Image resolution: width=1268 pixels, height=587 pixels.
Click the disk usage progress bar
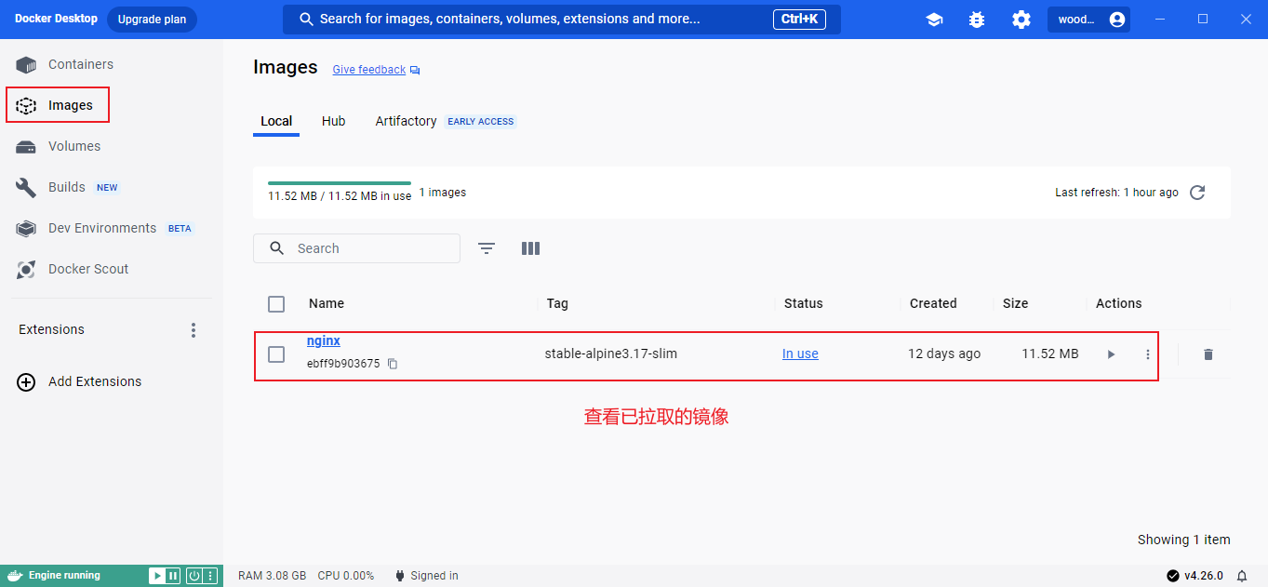pos(340,183)
